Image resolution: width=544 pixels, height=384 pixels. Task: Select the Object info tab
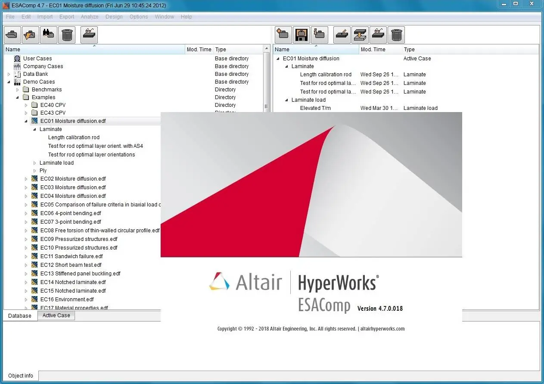21,376
